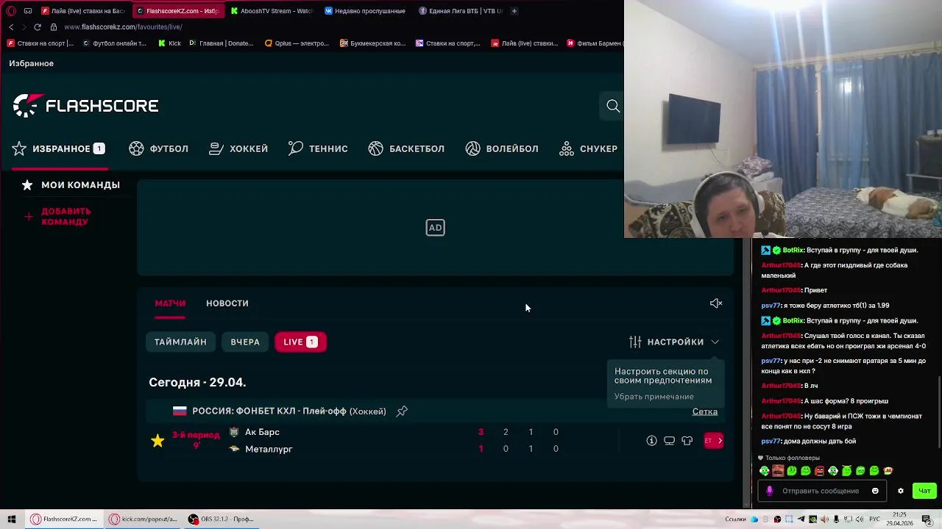Go to the Футбол sport section
Viewport: 942px width, 529px height.
[158, 148]
